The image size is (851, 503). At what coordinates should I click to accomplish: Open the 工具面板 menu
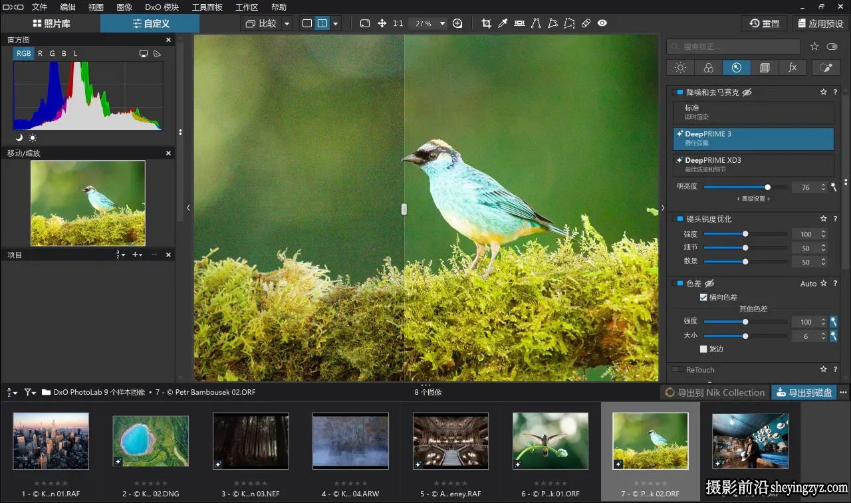tap(207, 7)
